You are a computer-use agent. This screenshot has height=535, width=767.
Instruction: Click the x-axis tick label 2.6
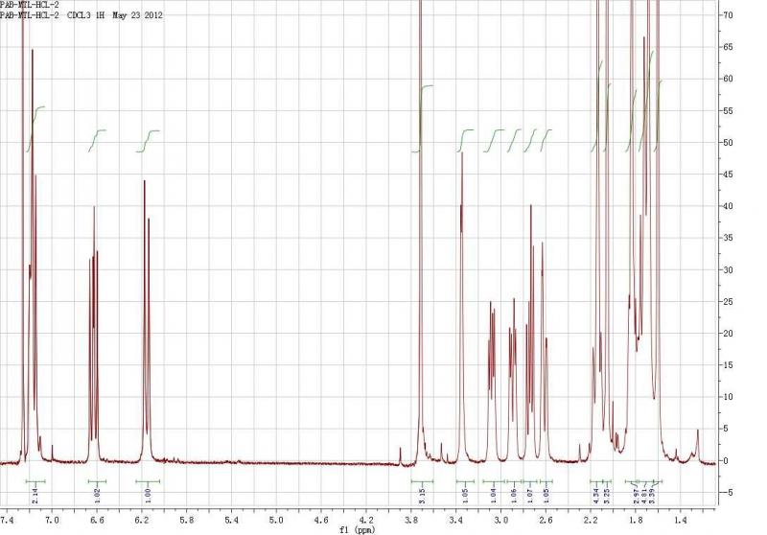tap(546, 521)
